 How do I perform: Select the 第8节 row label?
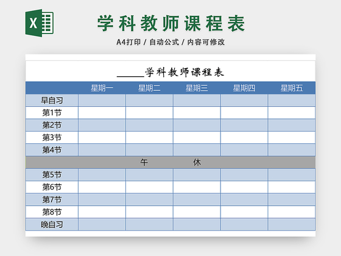point(52,212)
